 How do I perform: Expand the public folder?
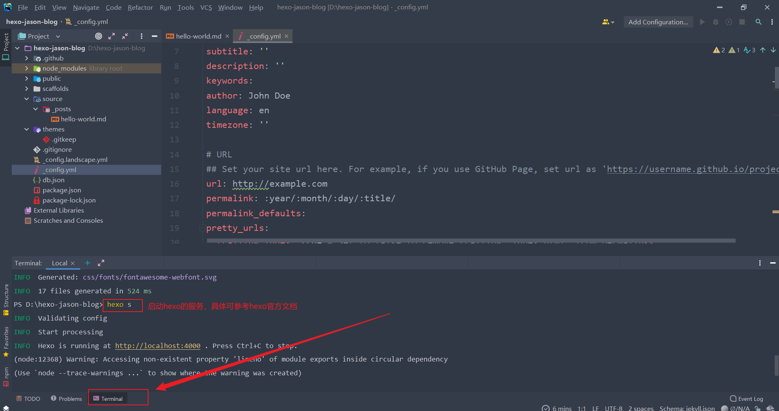pos(26,78)
